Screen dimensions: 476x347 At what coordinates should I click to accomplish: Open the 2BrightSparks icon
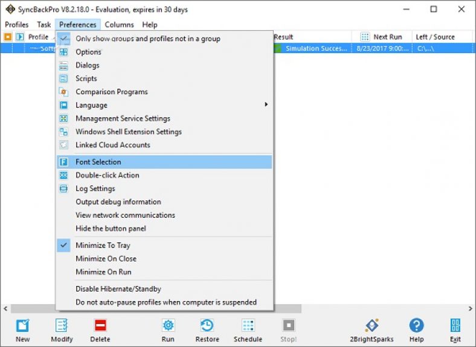(x=371, y=326)
